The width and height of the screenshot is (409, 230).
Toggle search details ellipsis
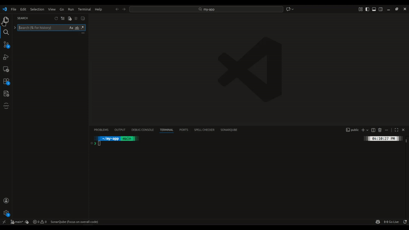point(83,33)
